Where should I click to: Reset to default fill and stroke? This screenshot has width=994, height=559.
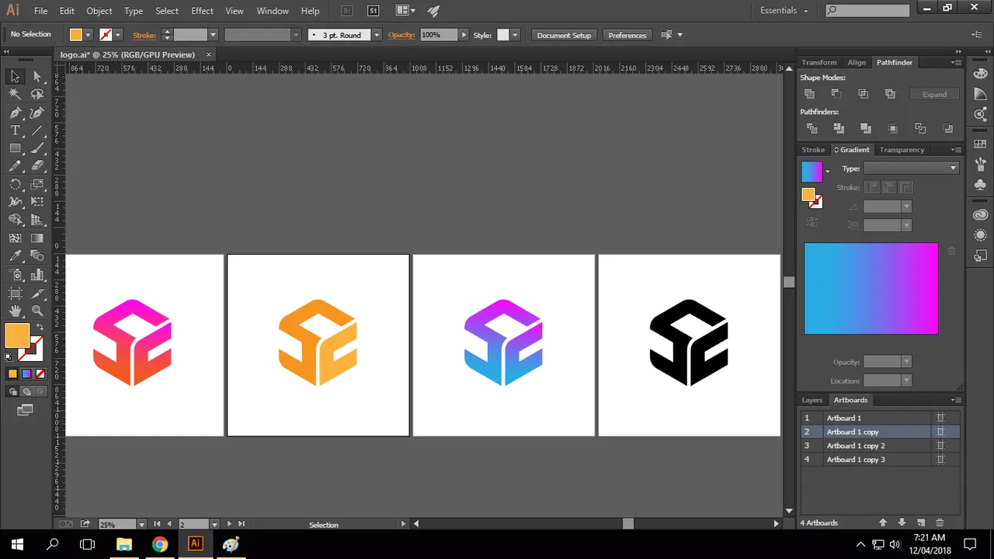(x=9, y=357)
